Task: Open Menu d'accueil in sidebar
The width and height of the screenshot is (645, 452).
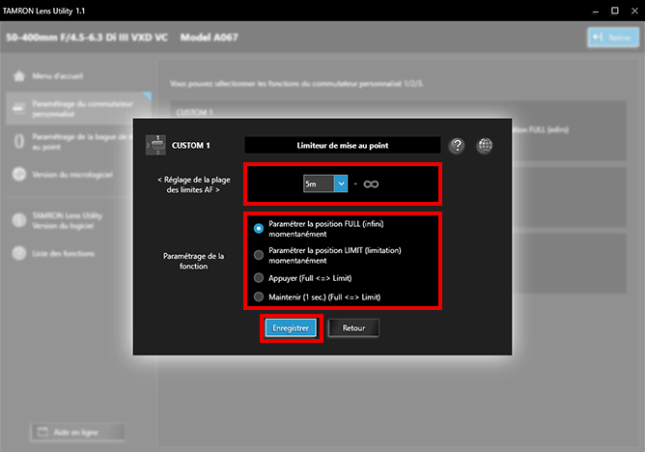Action: click(58, 76)
